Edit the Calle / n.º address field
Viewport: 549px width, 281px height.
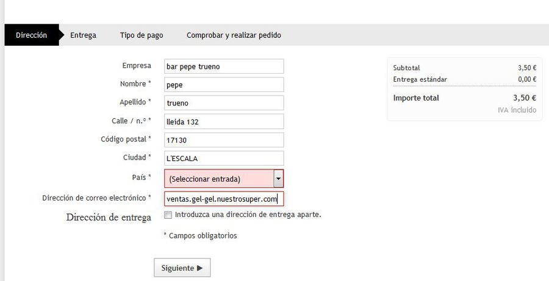coord(224,122)
